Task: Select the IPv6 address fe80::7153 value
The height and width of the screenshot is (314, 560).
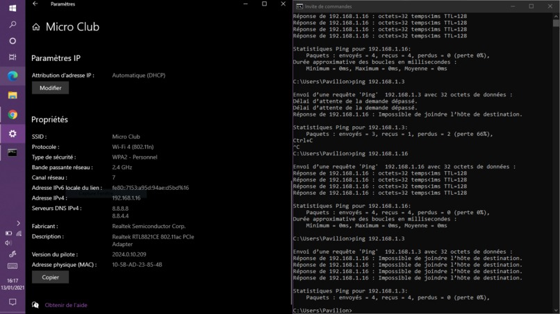Action: 150,188
